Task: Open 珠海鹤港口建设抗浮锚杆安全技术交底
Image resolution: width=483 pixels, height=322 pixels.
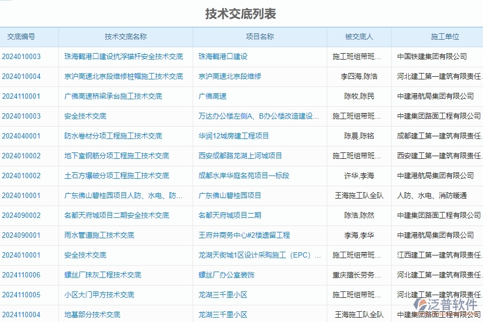Action: point(125,56)
